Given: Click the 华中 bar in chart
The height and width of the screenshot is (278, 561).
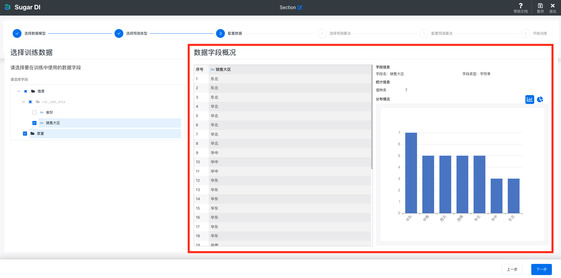Looking at the screenshot, I should (497, 196).
